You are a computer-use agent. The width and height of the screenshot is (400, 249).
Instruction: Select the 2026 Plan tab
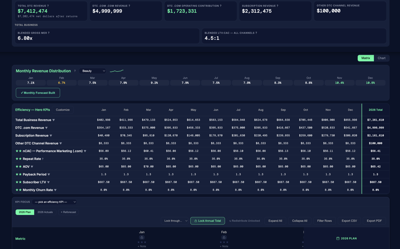tap(25, 212)
